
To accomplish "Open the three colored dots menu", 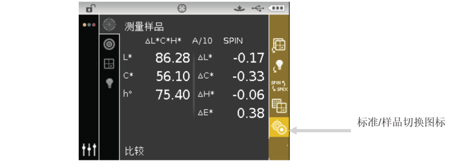I will [89, 25].
